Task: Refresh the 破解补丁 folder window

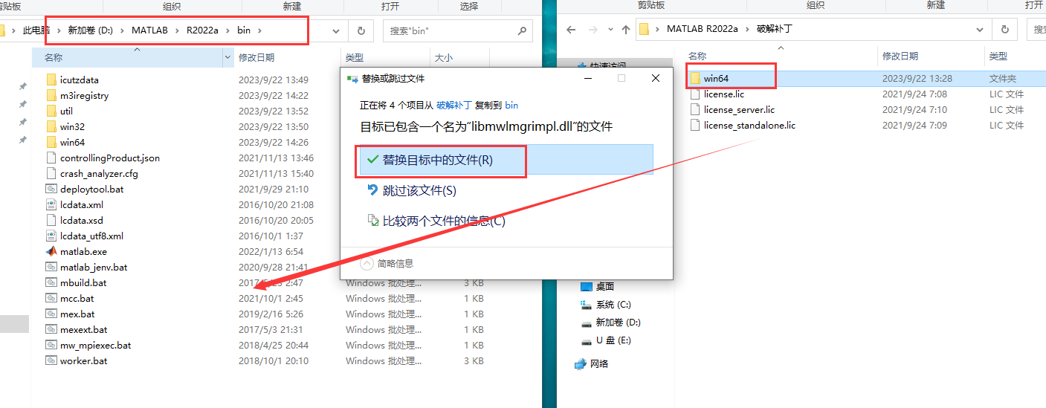Action: point(1004,30)
